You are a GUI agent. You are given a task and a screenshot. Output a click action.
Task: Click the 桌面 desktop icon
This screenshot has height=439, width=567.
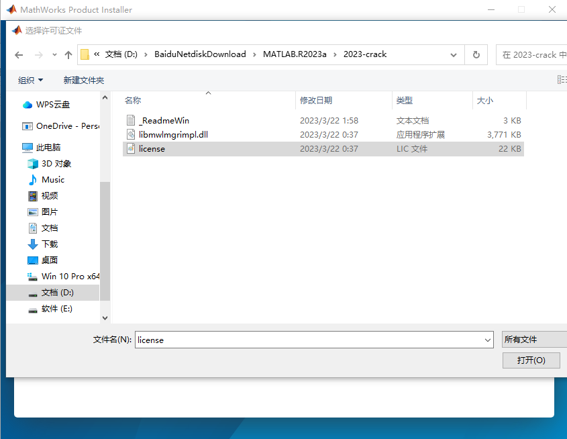33,260
